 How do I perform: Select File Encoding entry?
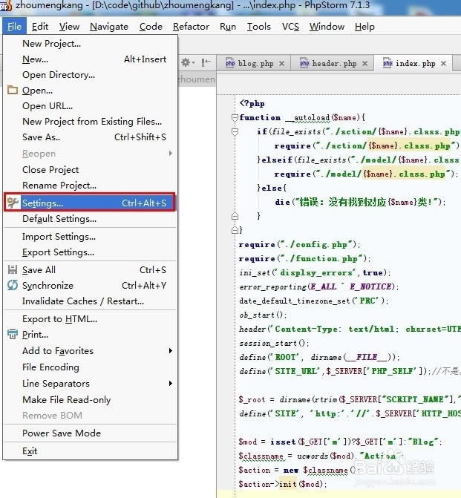point(90,367)
